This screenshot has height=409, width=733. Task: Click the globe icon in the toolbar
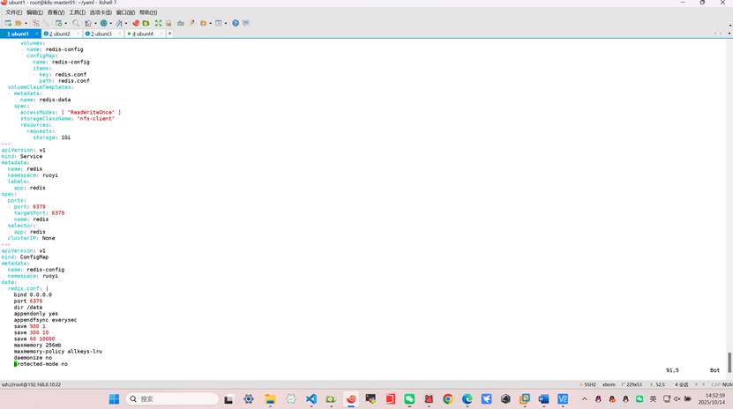tap(104, 23)
